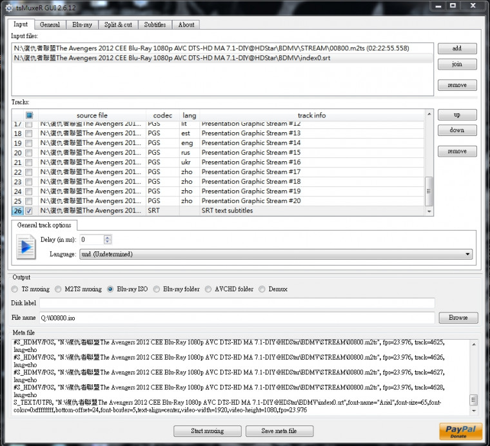Select Presentation Graphic Stream #13 row

point(218,133)
